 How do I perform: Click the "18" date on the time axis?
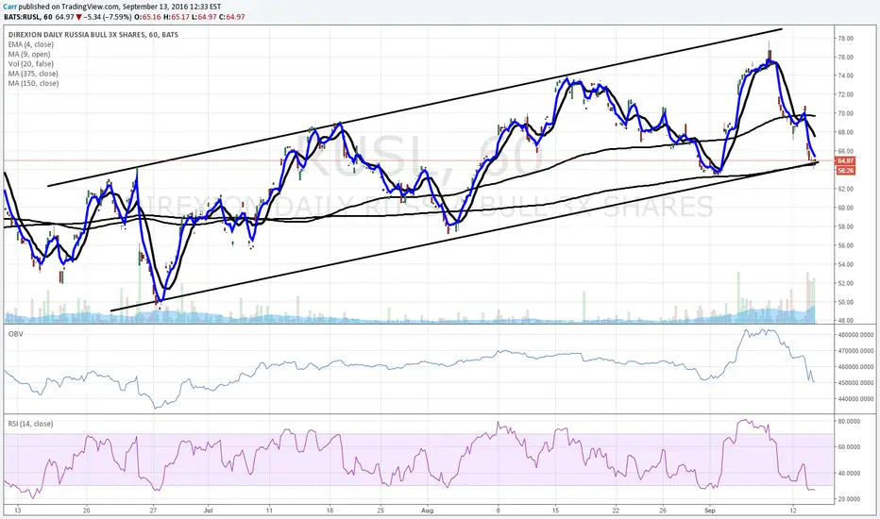click(330, 511)
